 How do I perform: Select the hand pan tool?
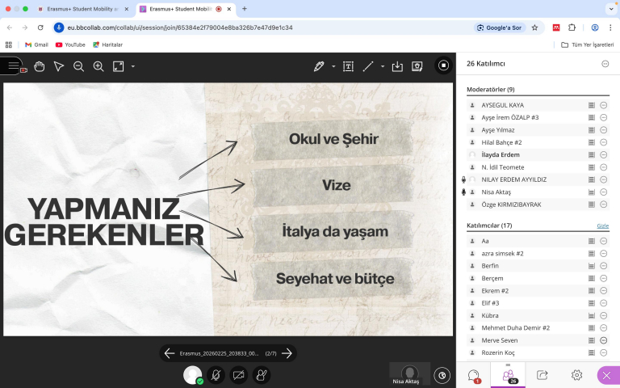[x=39, y=66]
